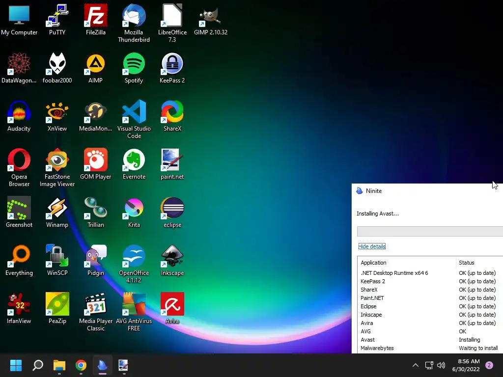Screen dimensions: 503x377
Task: Click the AIMP desktop shortcut
Action: [96, 68]
